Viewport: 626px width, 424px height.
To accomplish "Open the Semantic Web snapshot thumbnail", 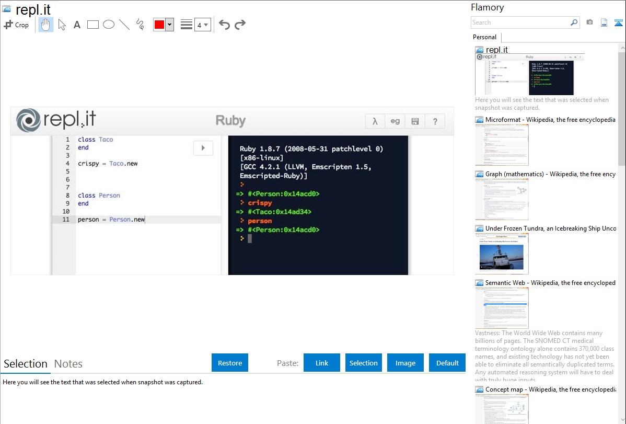I will [502, 308].
